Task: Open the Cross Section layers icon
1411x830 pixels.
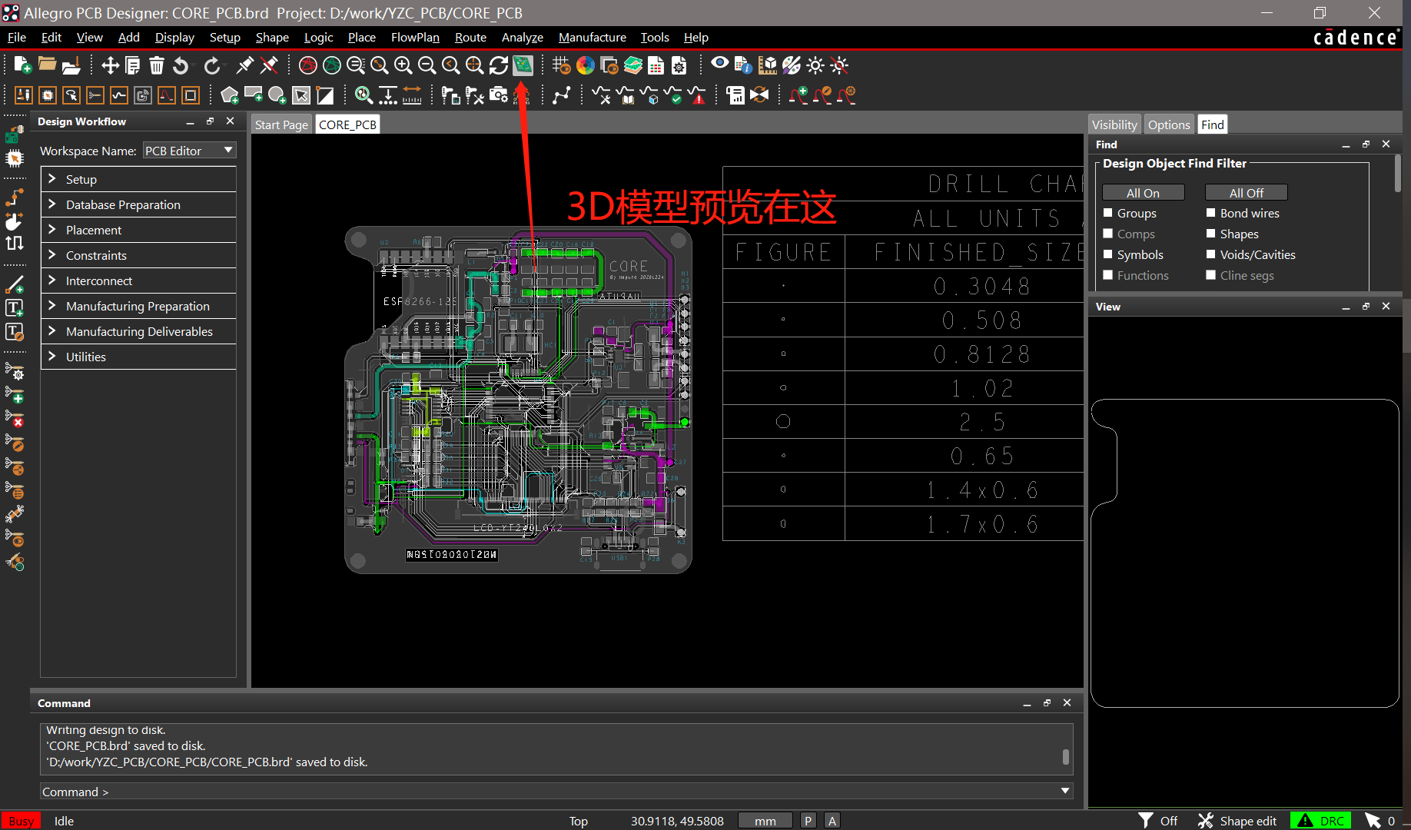Action: coord(632,65)
